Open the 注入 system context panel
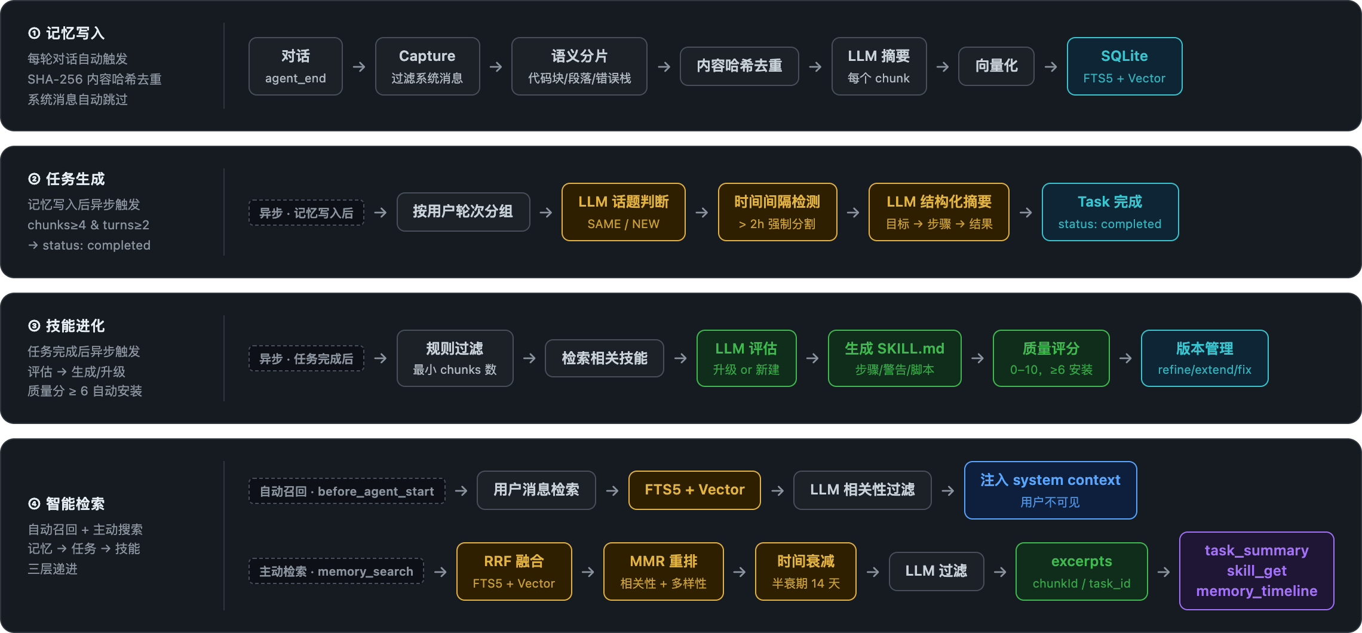Image resolution: width=1362 pixels, height=633 pixels. coord(1050,490)
